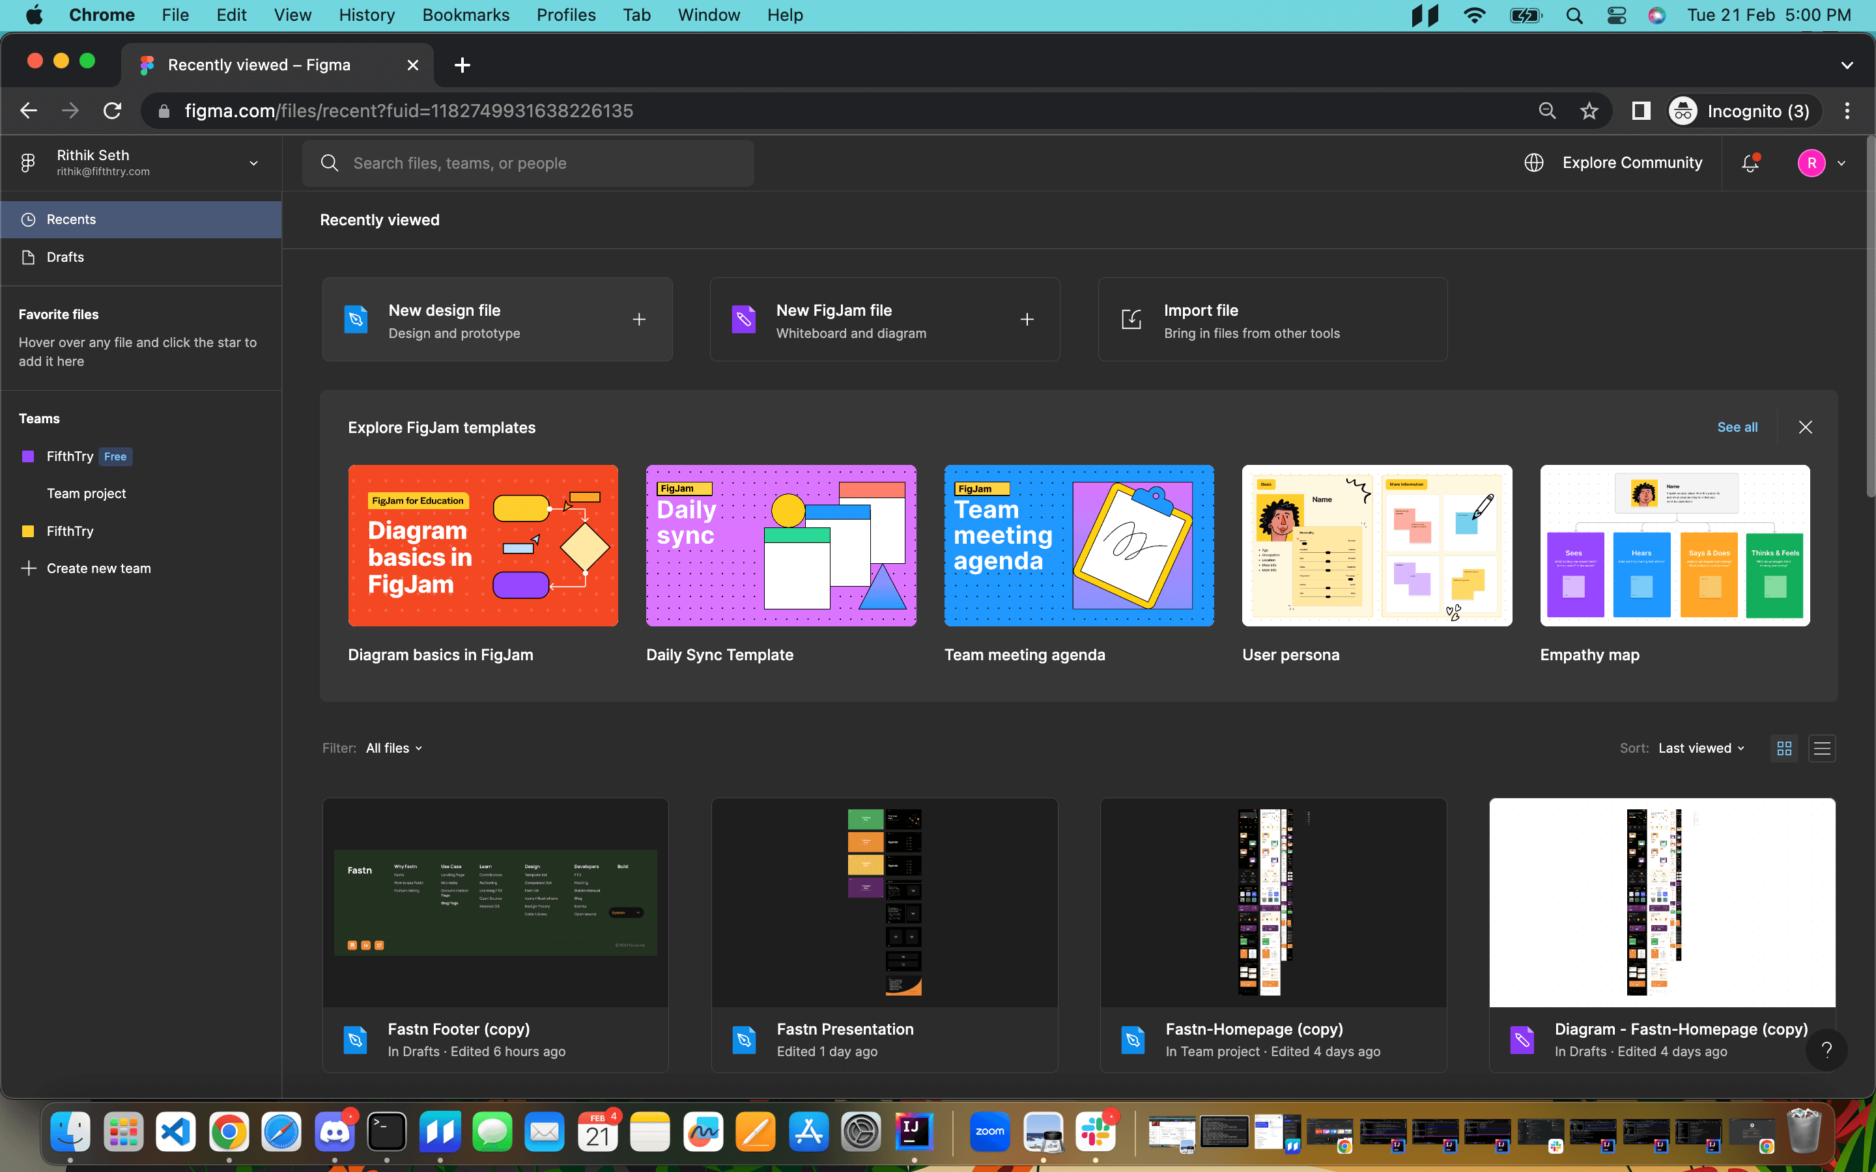
Task: Open the yellow FifthTry team
Action: 70,531
